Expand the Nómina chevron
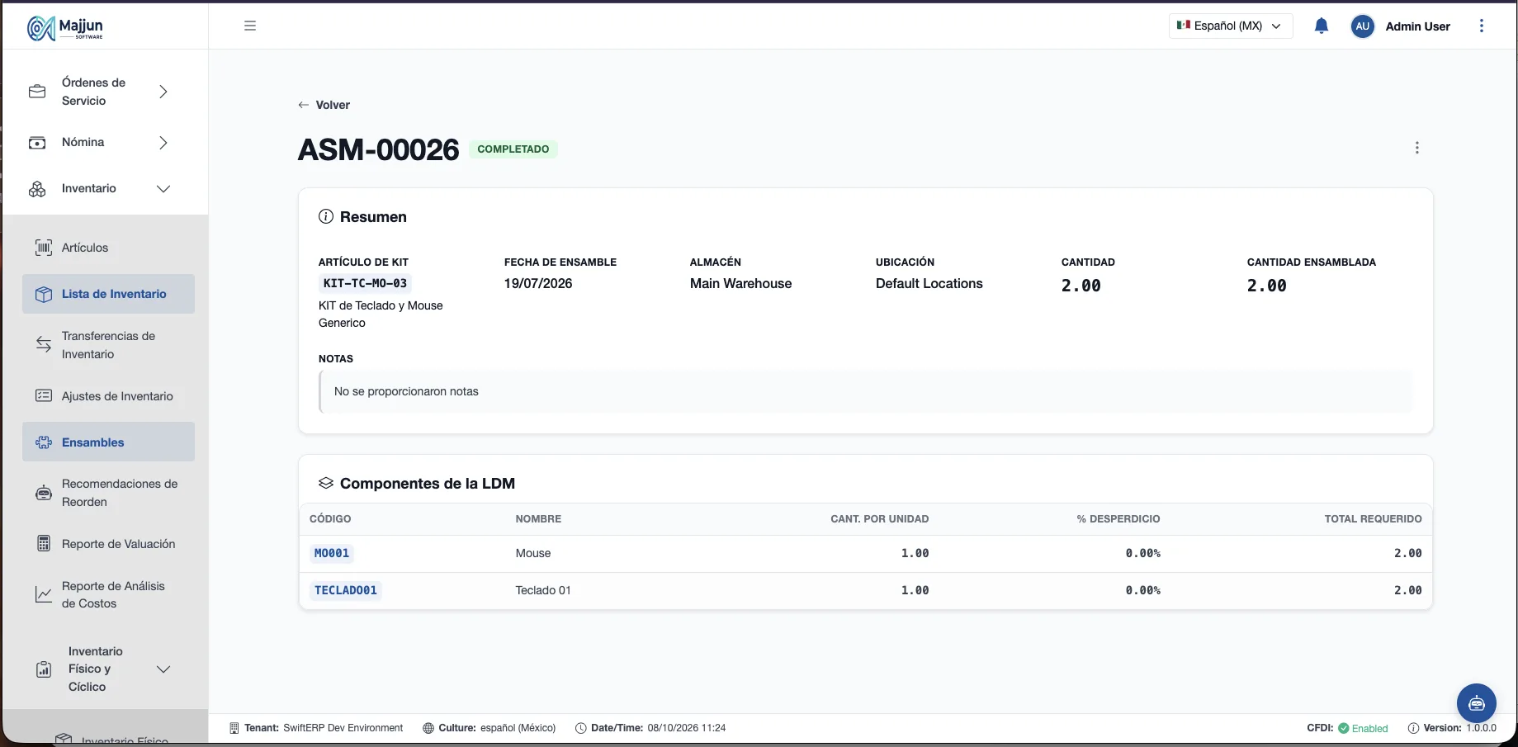Image resolution: width=1518 pixels, height=747 pixels. [x=163, y=143]
